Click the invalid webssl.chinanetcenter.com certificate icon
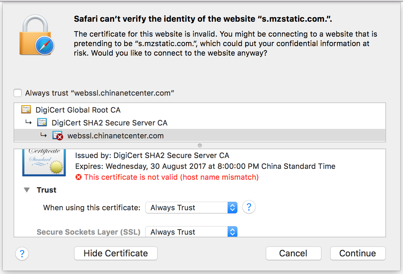Image resolution: width=403 pixels, height=274 pixels. pos(58,136)
